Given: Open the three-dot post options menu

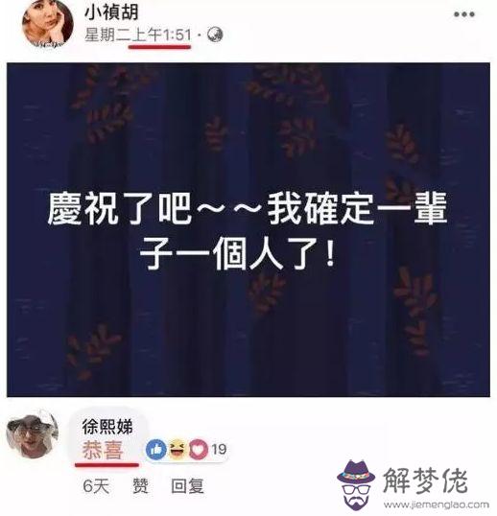Looking at the screenshot, I should point(464,14).
